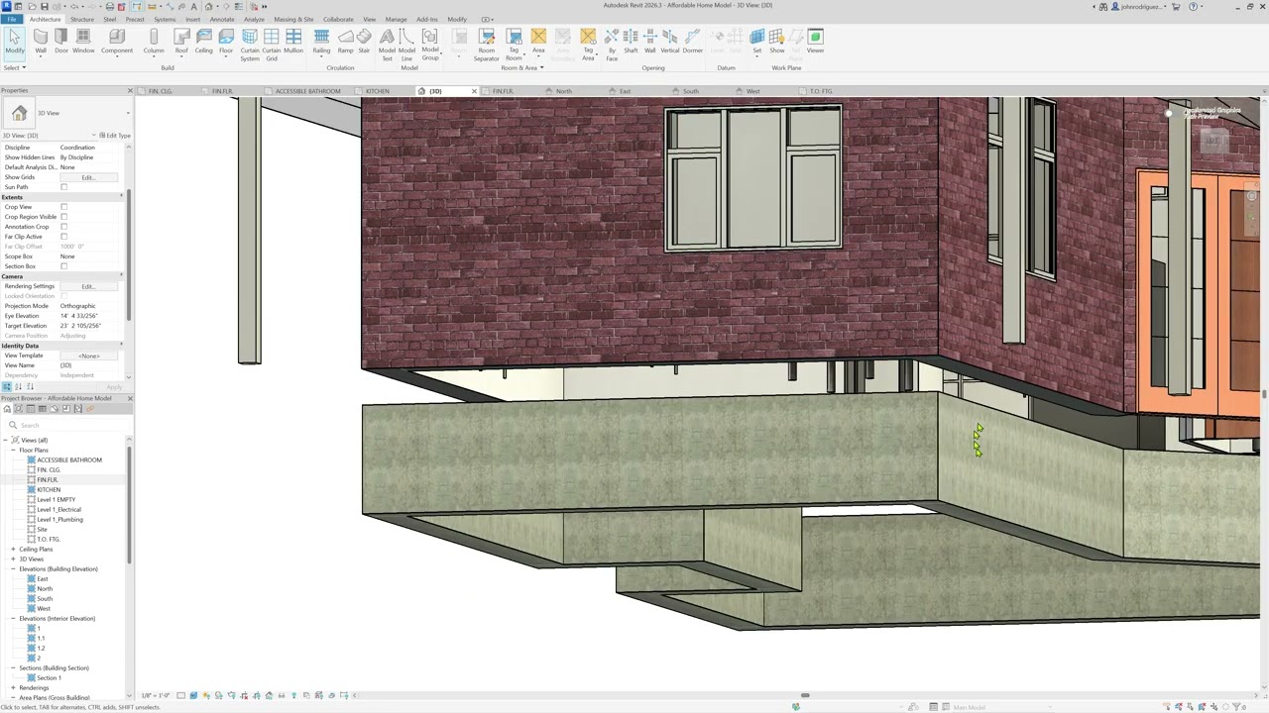Click the Project Browser search field
This screenshot has width=1269, height=713.
(65, 425)
